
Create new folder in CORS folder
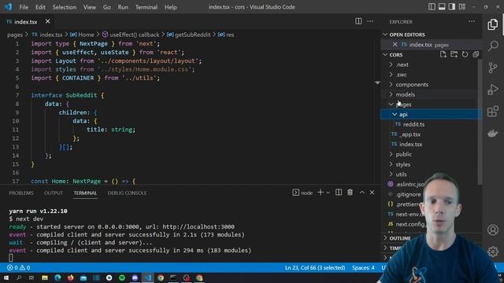coord(454,54)
